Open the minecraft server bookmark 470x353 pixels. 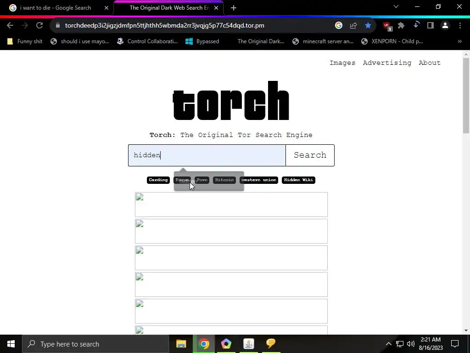pos(323,41)
